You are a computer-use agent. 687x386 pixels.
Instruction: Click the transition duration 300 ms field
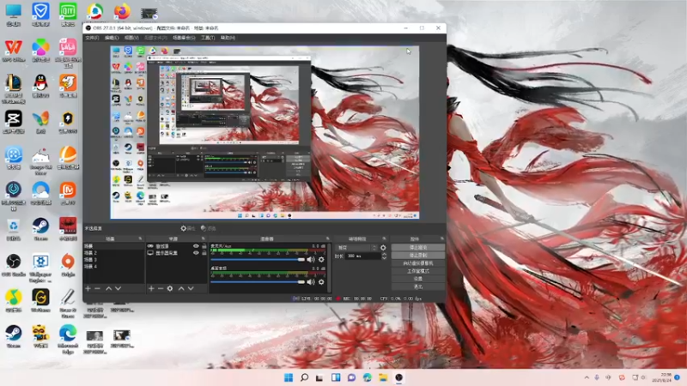pyautogui.click(x=362, y=256)
